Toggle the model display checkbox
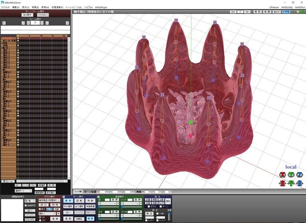The height and width of the screenshot is (223, 306). 40,209
